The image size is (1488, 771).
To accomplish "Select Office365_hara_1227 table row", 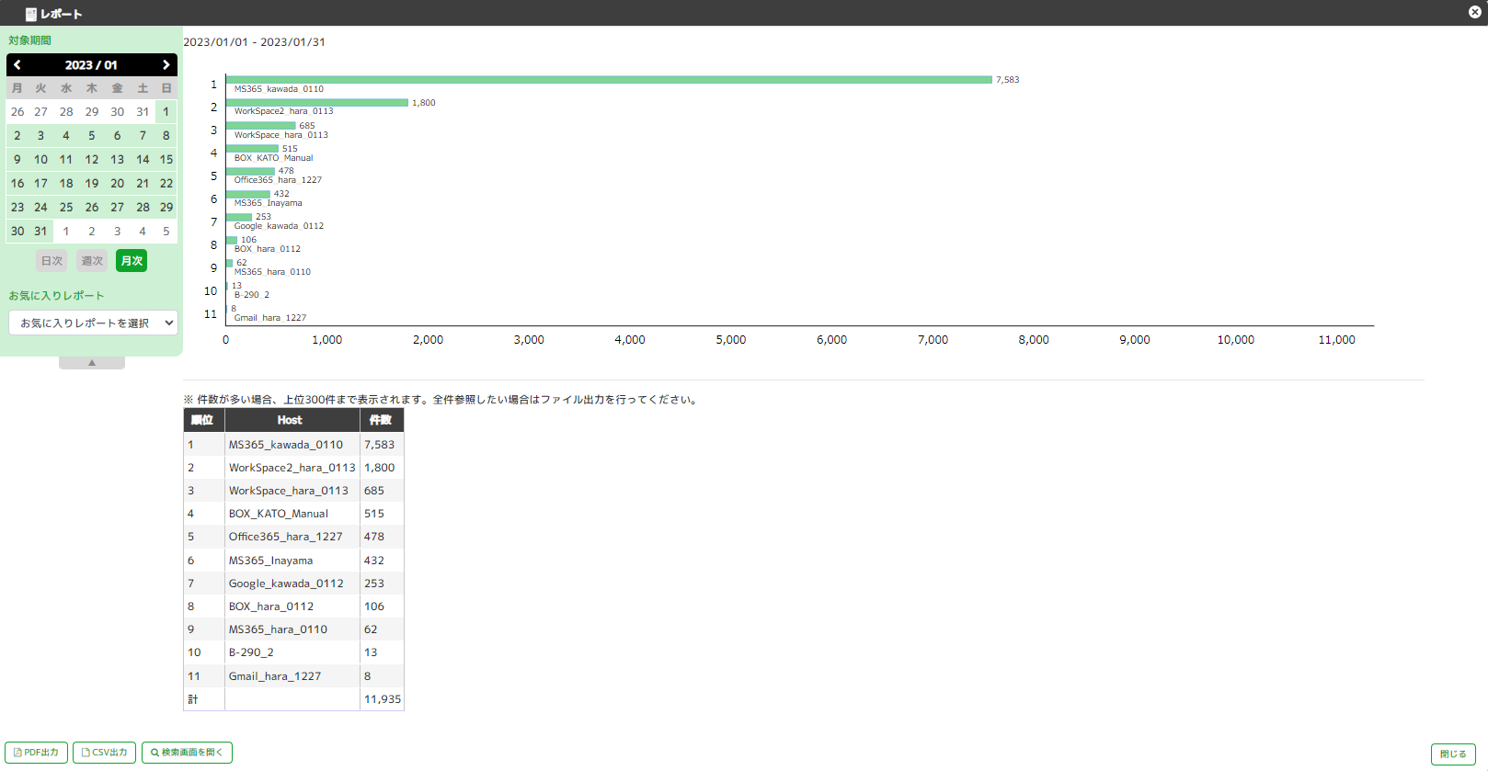I will [293, 537].
